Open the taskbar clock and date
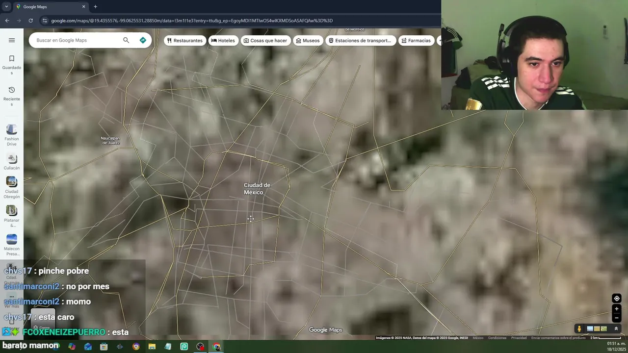Viewport: 628px width, 353px height. [x=616, y=347]
